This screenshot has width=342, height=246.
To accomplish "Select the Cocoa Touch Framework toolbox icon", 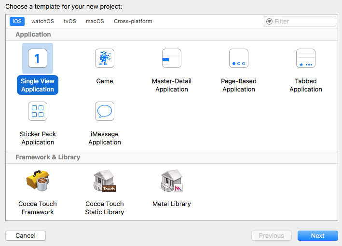I will point(38,181).
